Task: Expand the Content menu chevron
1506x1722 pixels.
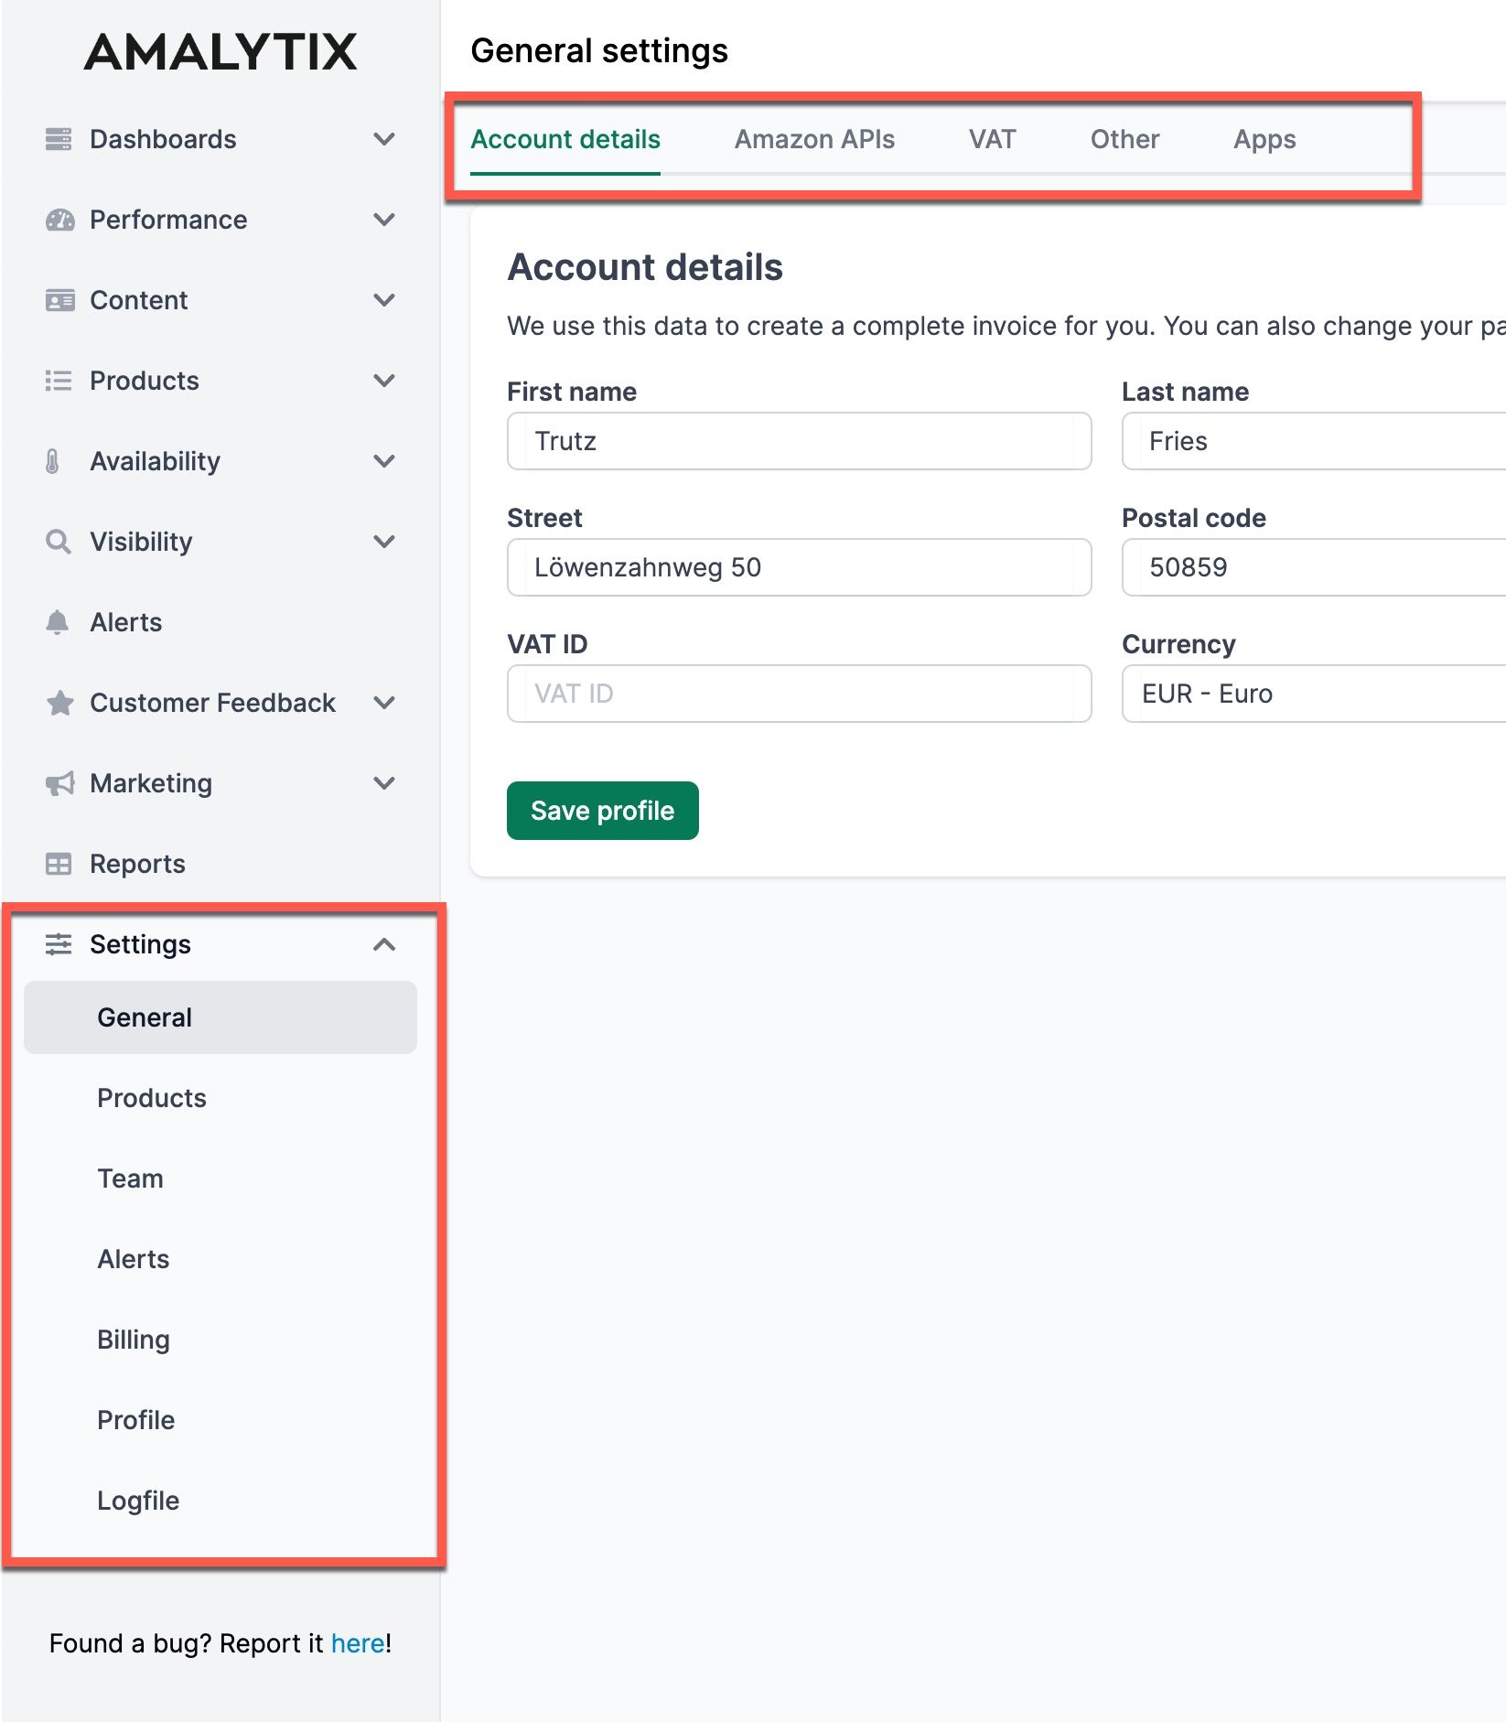Action: click(x=384, y=300)
